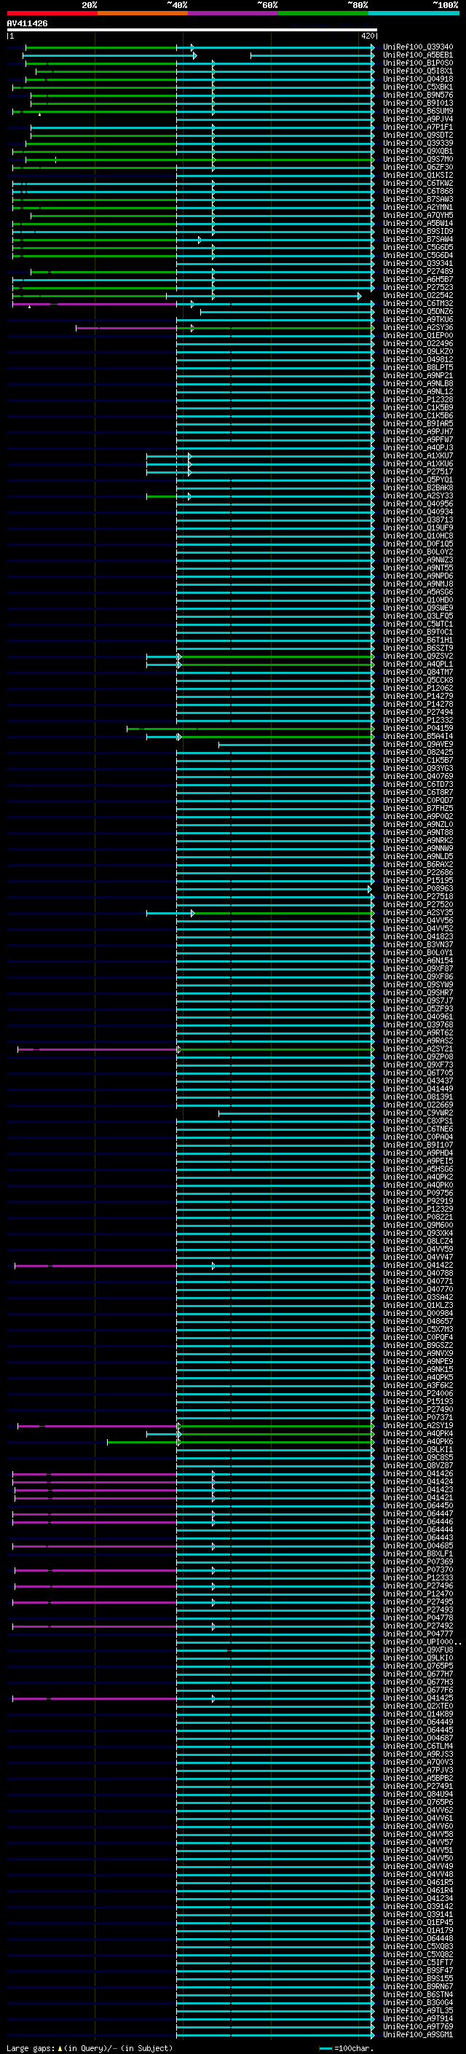The width and height of the screenshot is (466, 2054).
Task: Select the UniRef100_P04159 label
Action: (x=418, y=728)
